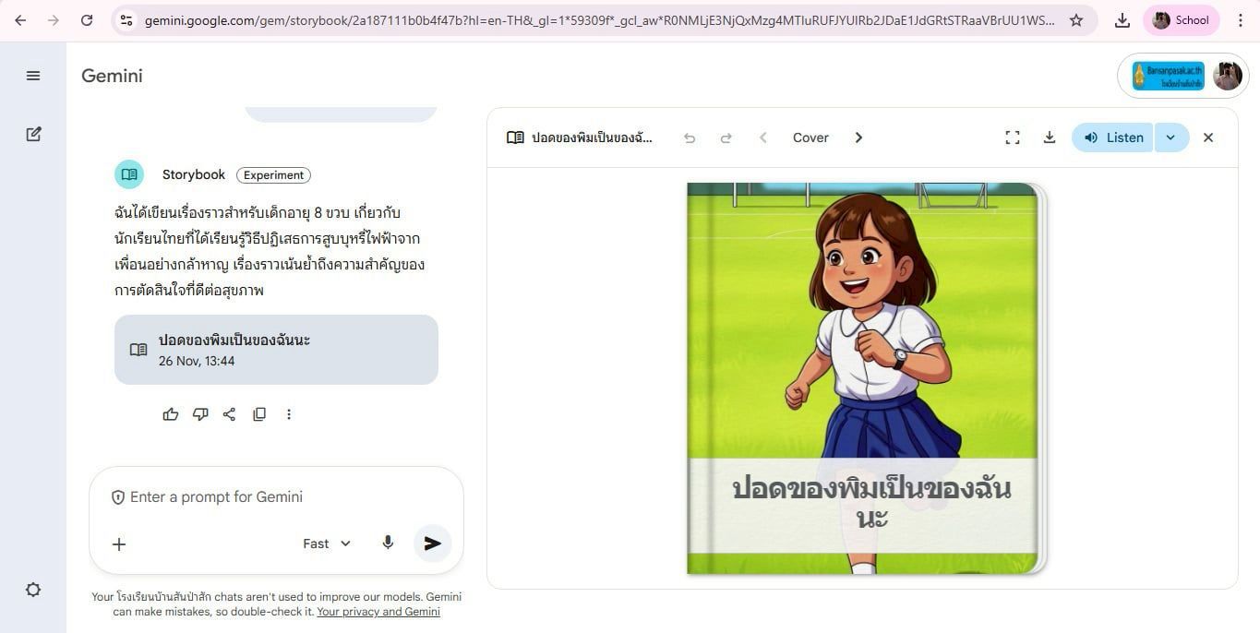This screenshot has height=633, width=1260.
Task: Expand the Listen options dropdown arrow
Action: point(1171,137)
